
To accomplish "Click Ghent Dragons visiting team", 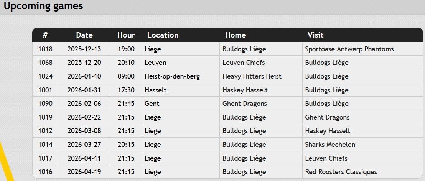I will pyautogui.click(x=327, y=117).
